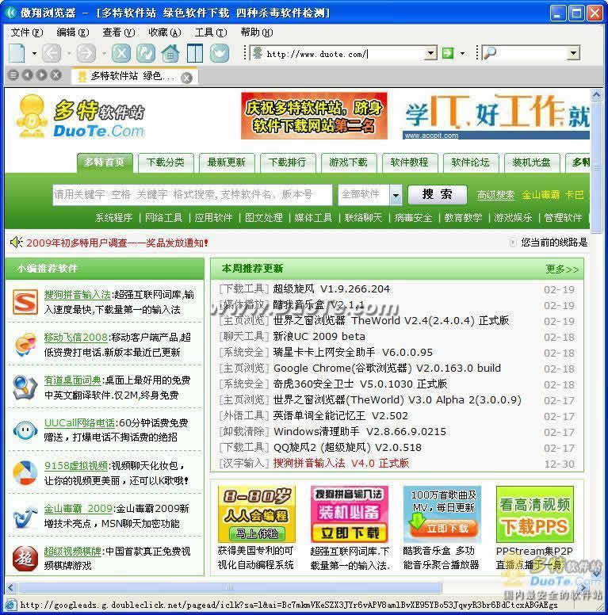The image size is (608, 615).
Task: Click the split-panel sidebar toolbar icon
Action: pos(194,53)
